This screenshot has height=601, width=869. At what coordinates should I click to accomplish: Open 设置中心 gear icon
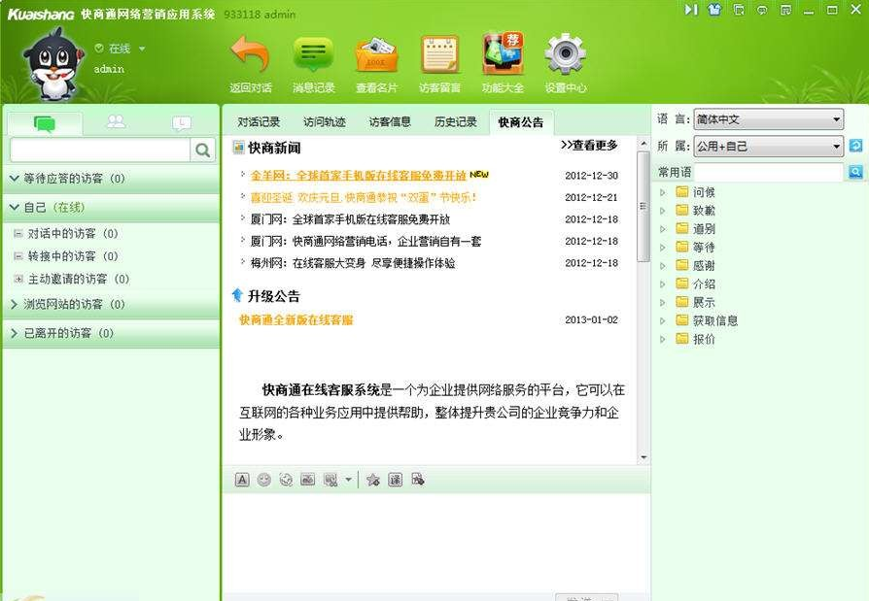pyautogui.click(x=566, y=54)
